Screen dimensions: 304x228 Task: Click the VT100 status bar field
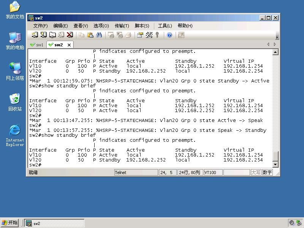(x=213, y=173)
